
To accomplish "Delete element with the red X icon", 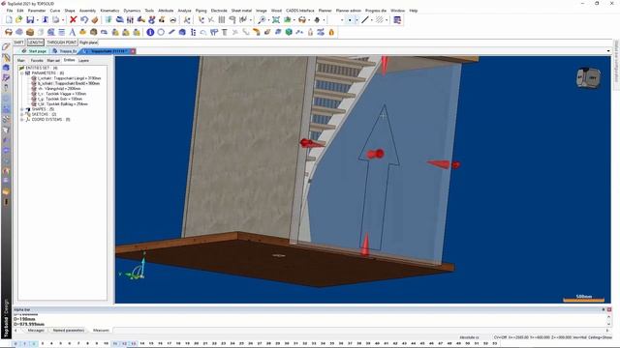I will click(74, 19).
